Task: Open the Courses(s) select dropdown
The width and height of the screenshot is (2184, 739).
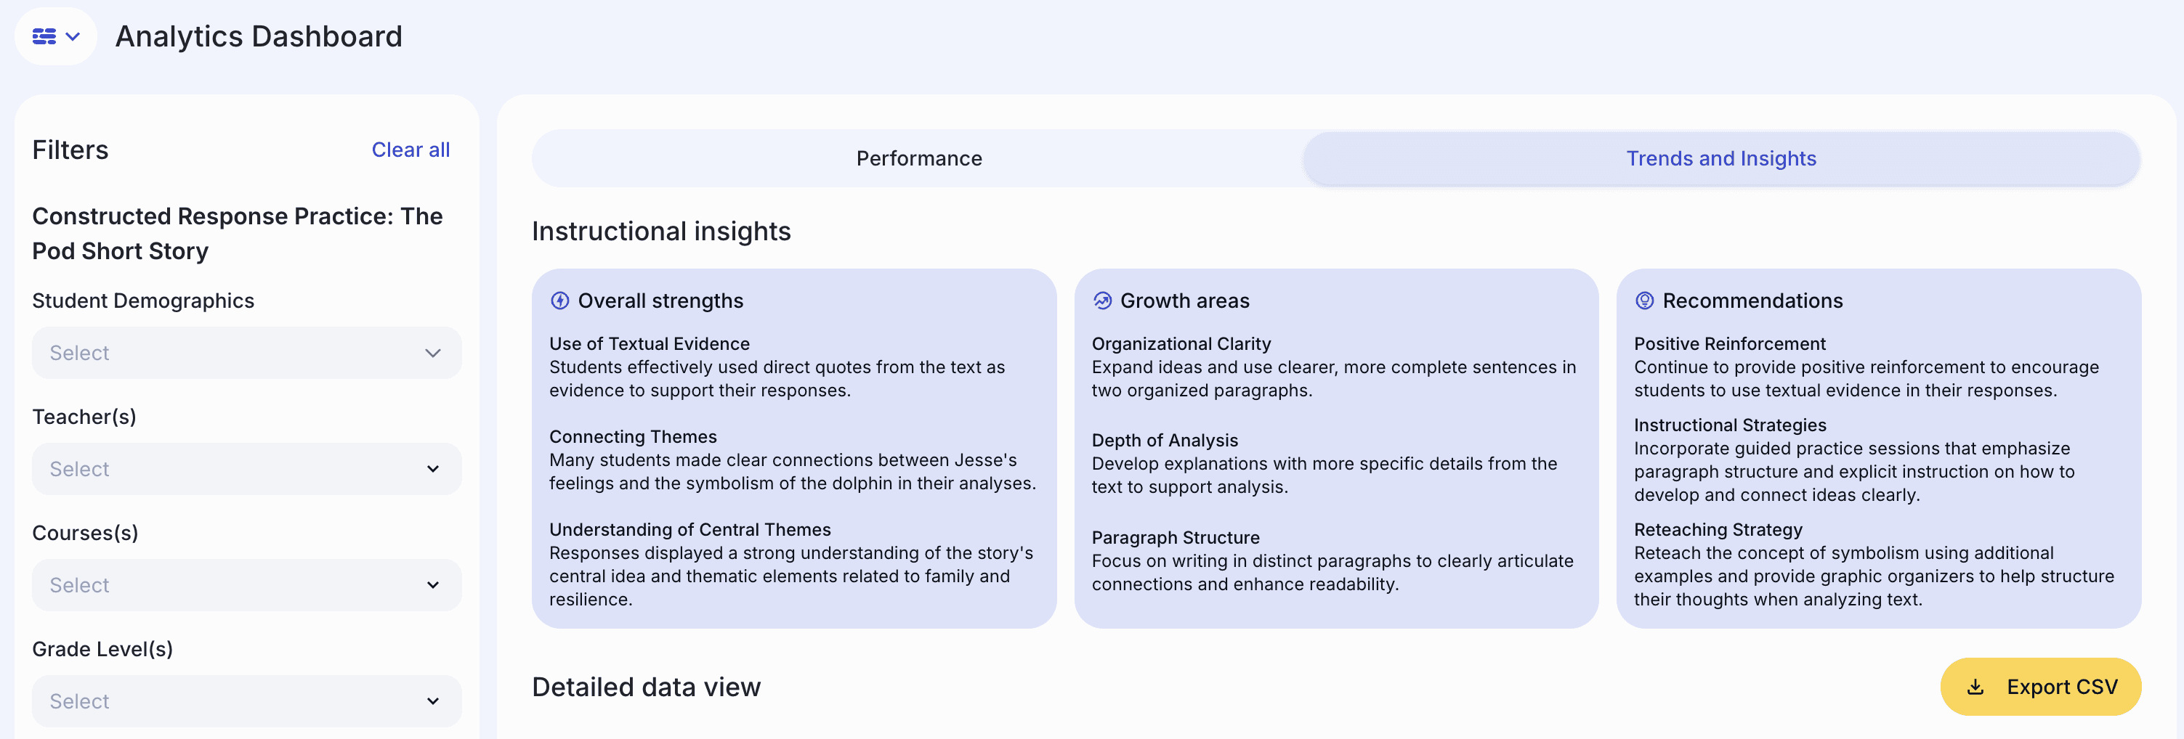Action: coord(247,585)
